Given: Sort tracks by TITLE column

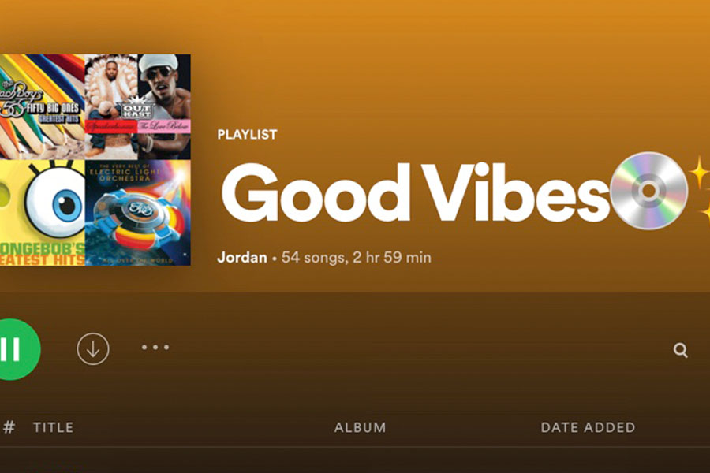Looking at the screenshot, I should [x=53, y=427].
